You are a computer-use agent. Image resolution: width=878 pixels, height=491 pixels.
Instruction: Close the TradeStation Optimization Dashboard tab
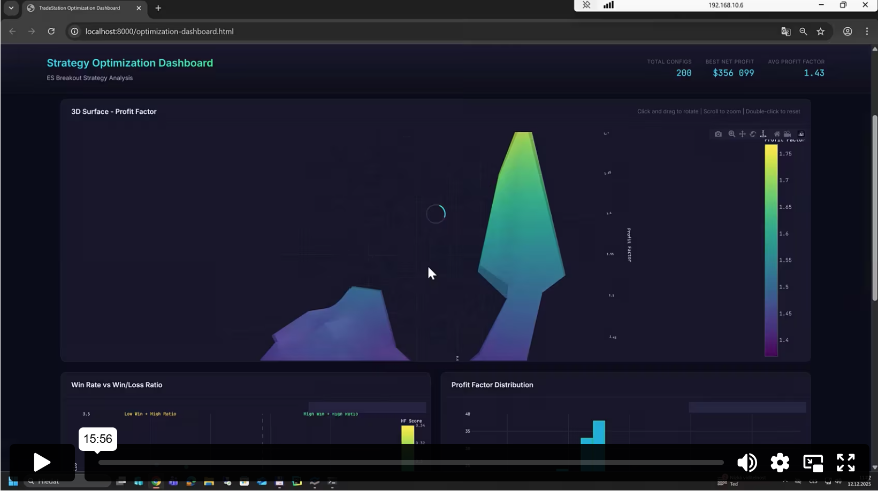139,8
